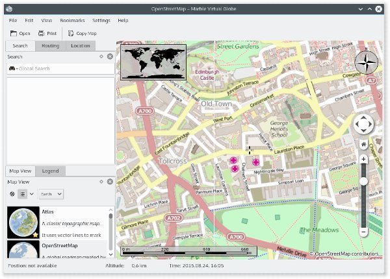Close the Search panel
The image size is (390, 279).
110,56
